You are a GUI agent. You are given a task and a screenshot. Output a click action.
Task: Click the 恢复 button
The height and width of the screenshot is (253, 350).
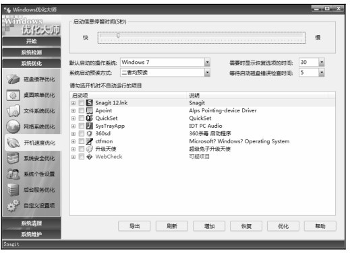[246, 226]
